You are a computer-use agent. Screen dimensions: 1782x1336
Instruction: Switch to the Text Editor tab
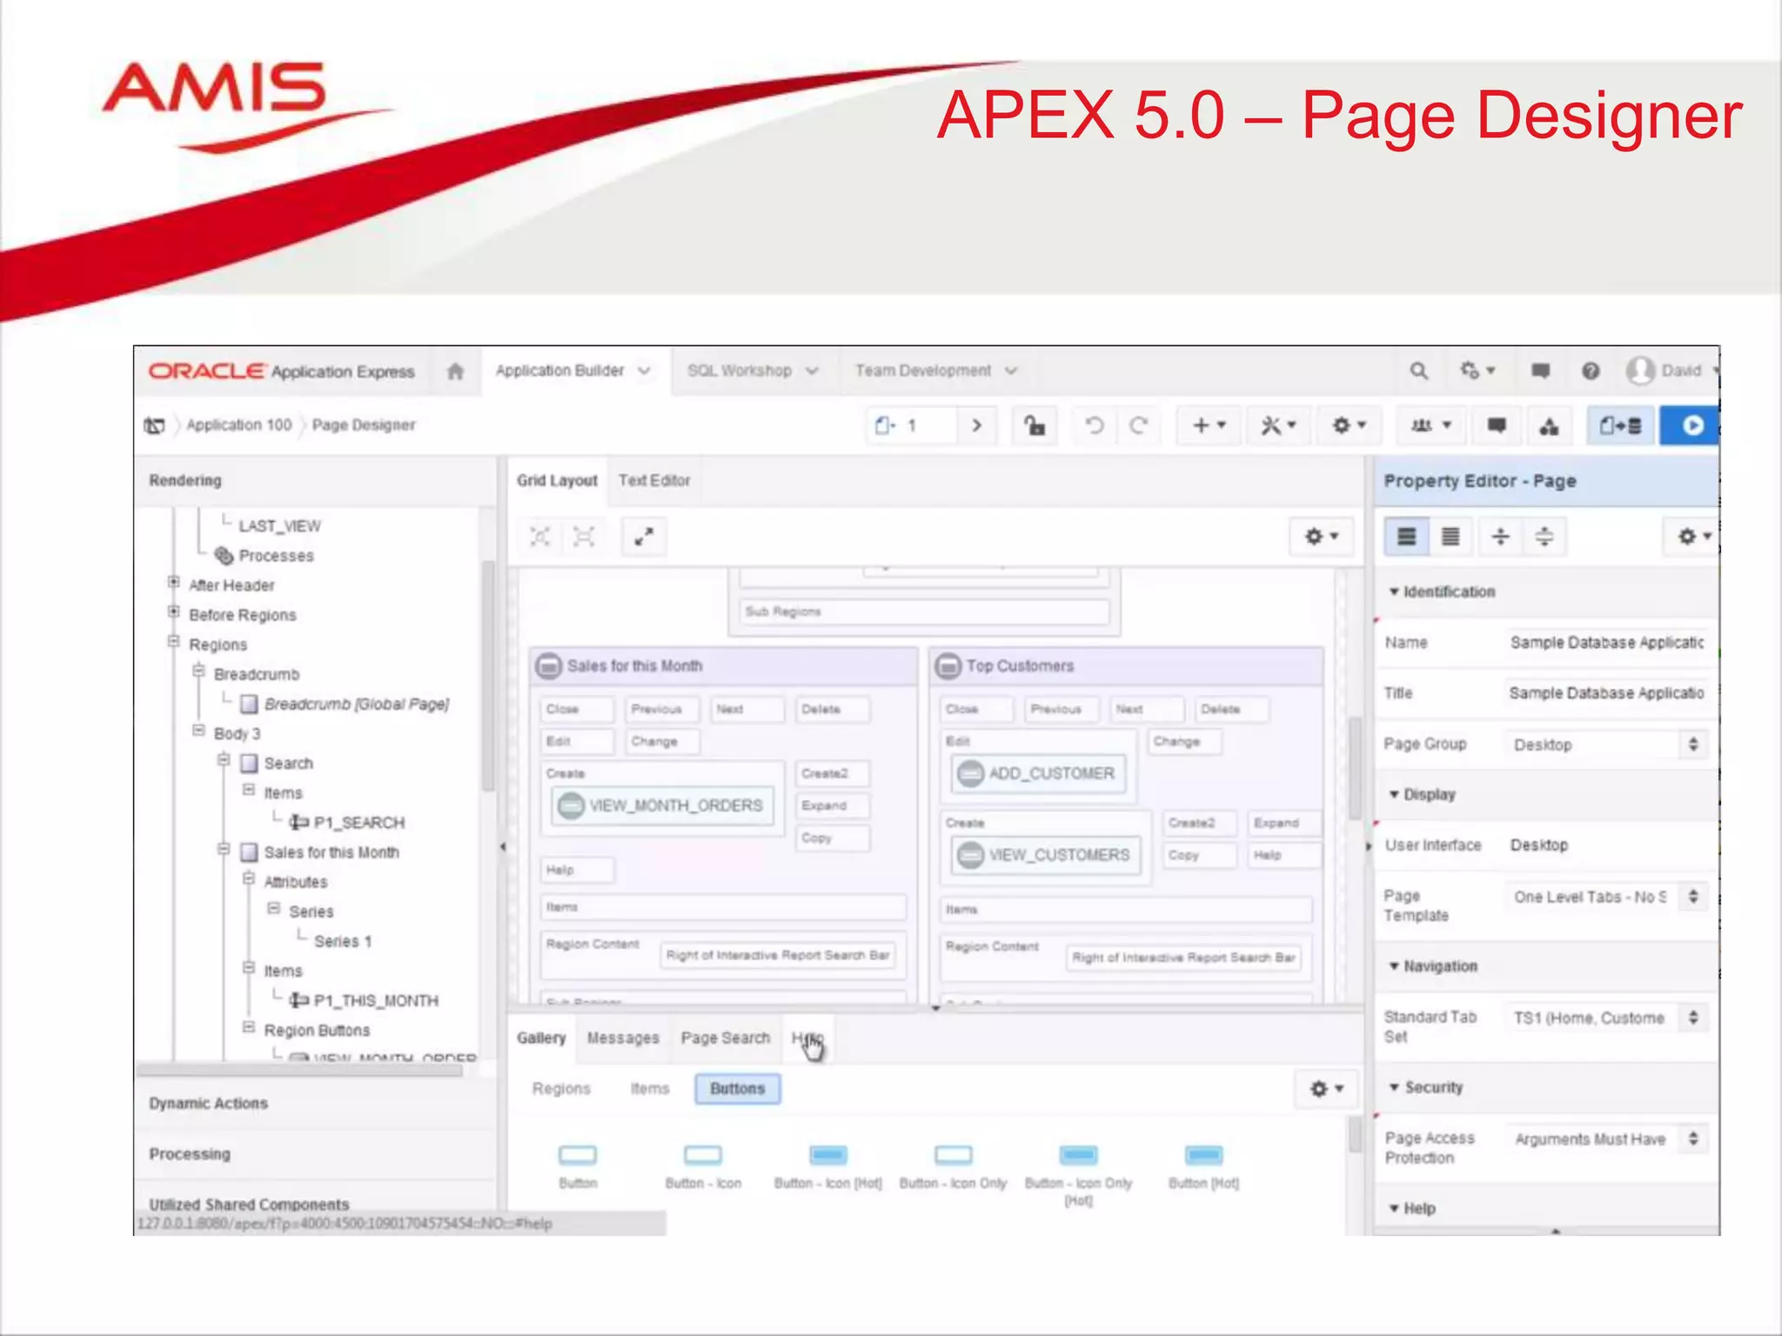[x=654, y=481]
